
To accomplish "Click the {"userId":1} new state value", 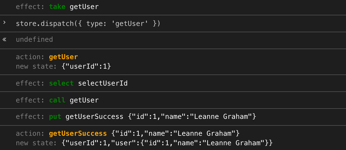I will tap(86, 66).
